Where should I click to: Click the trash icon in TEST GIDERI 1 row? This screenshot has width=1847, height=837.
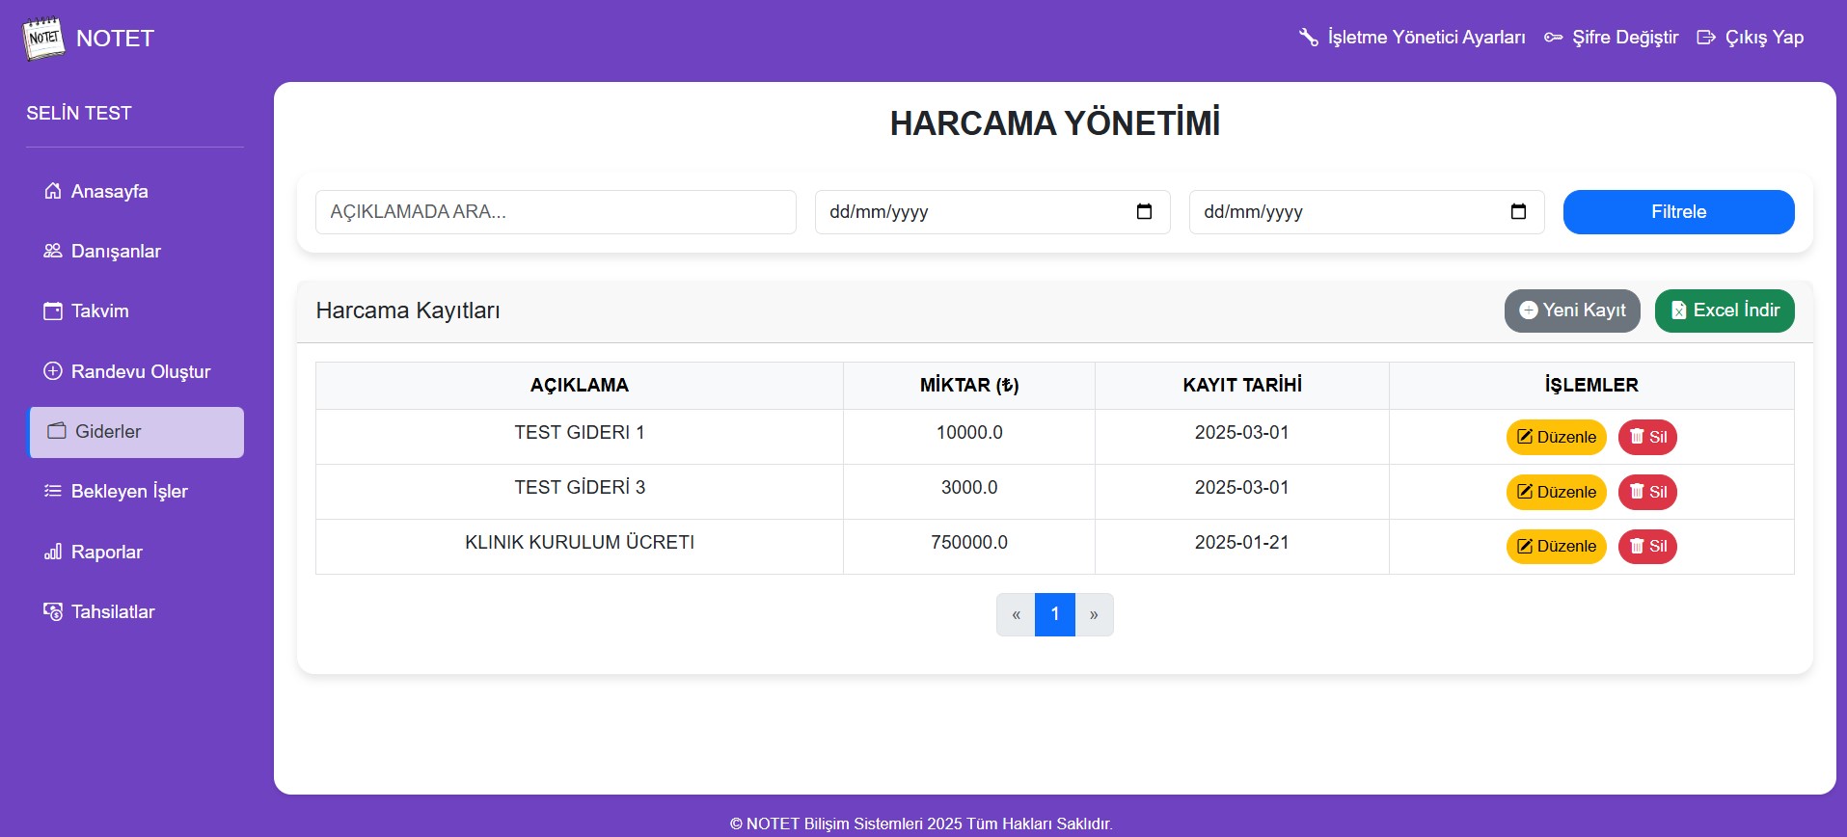[x=1637, y=437]
